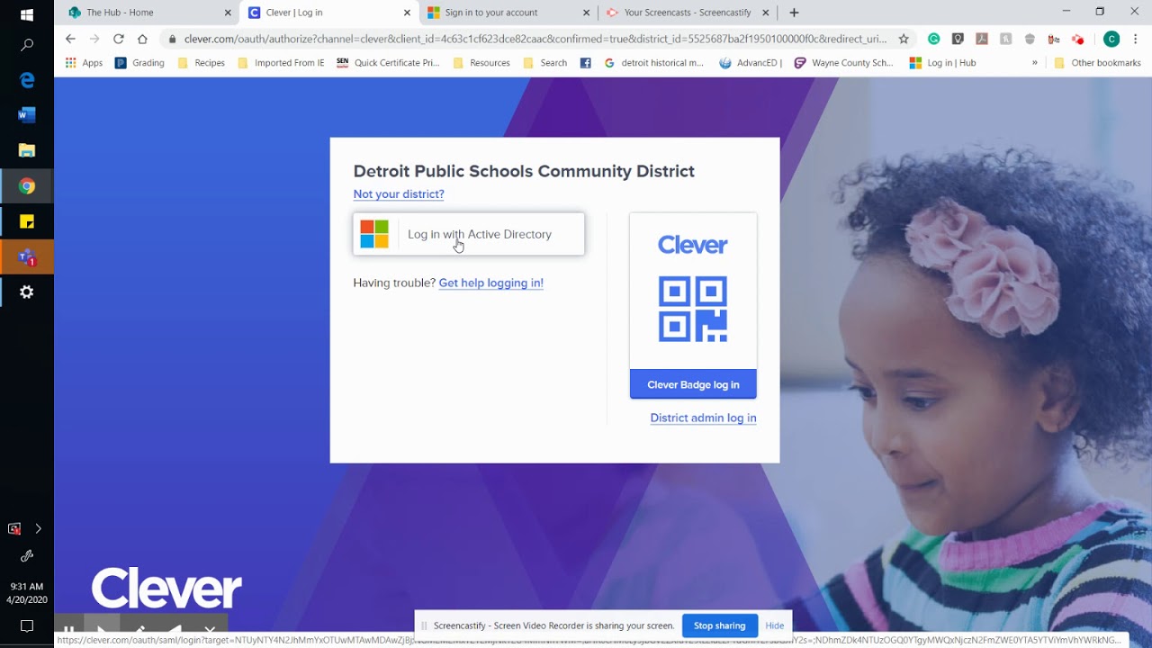Click Get help logging in! link

click(x=490, y=283)
